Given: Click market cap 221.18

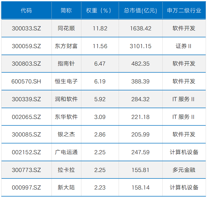Looking at the screenshot, I should [x=141, y=117].
